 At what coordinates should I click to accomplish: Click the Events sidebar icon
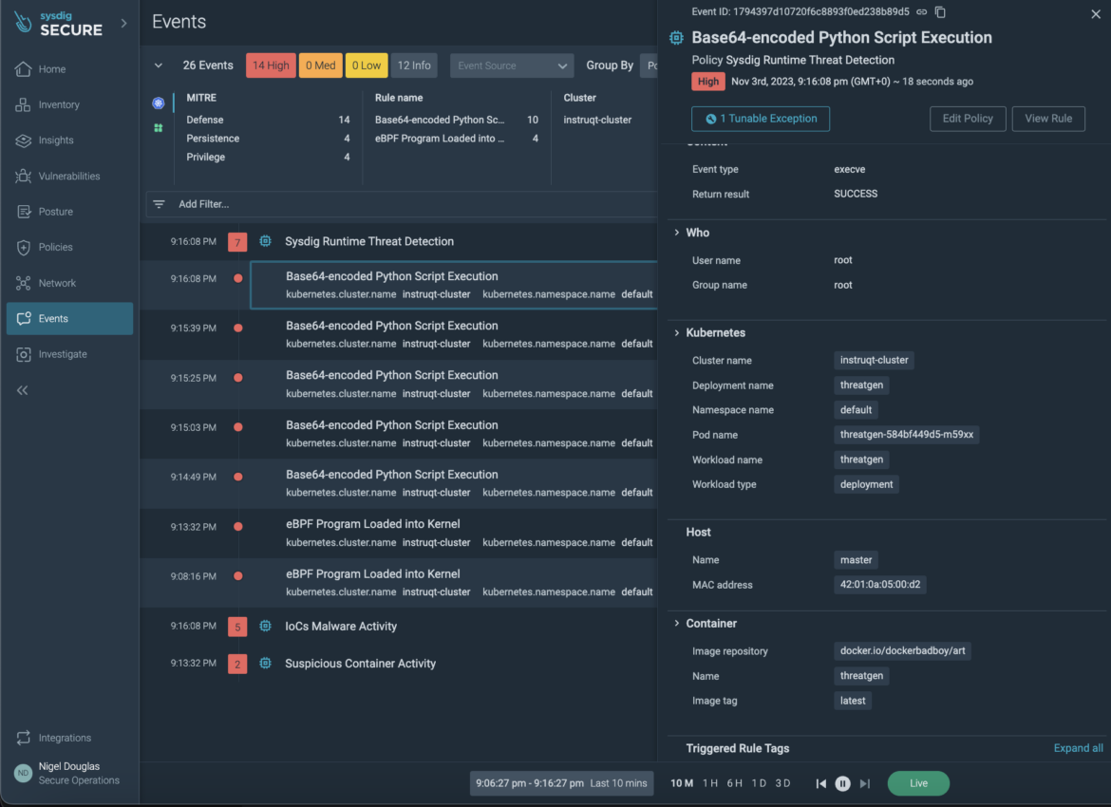coord(24,318)
